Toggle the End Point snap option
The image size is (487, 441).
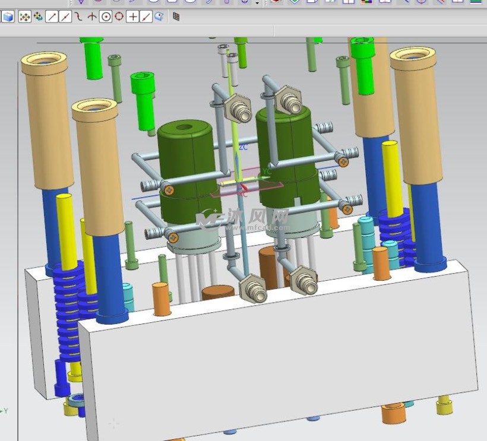pos(52,17)
